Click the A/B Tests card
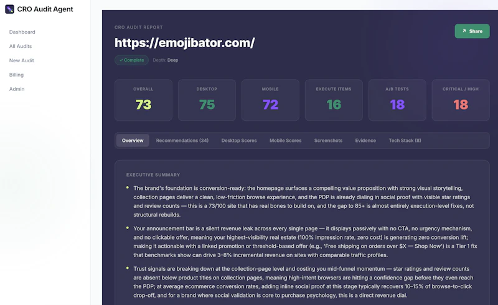498x305 pixels. (397, 100)
